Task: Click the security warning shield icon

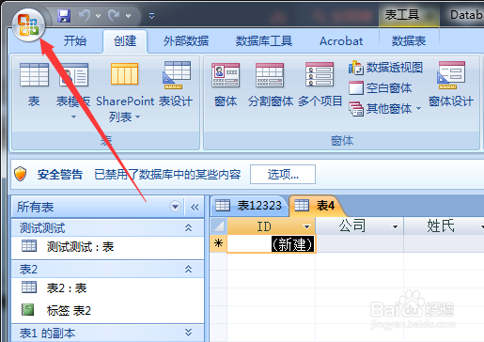Action: pos(21,174)
